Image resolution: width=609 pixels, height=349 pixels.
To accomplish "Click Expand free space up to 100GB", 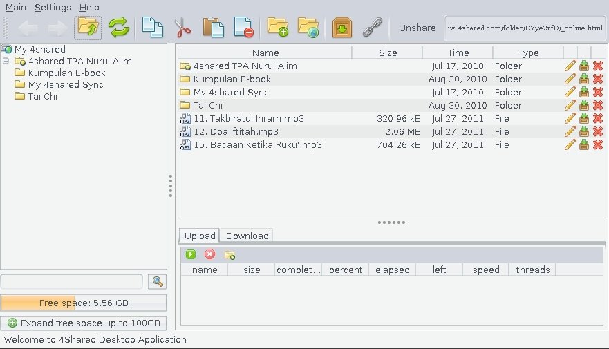I will (84, 323).
